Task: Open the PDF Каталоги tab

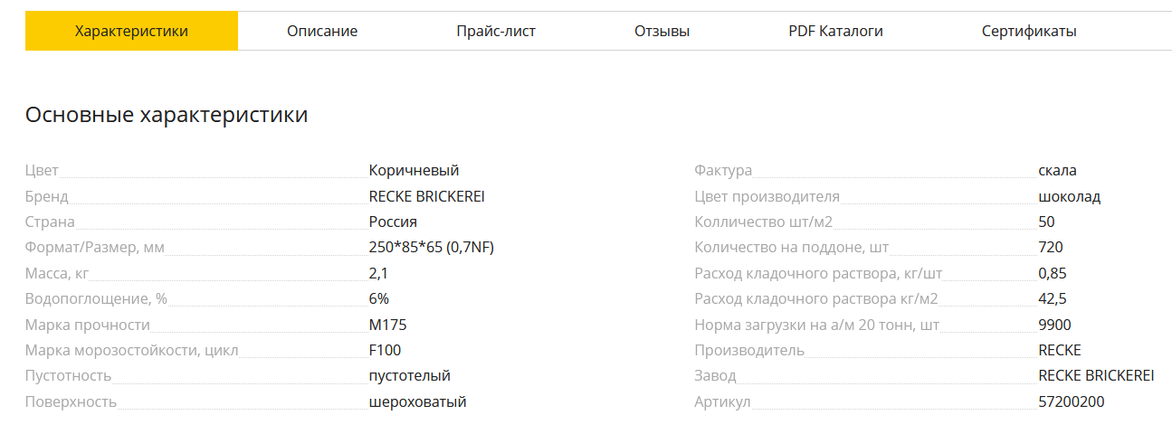Action: coord(835,31)
